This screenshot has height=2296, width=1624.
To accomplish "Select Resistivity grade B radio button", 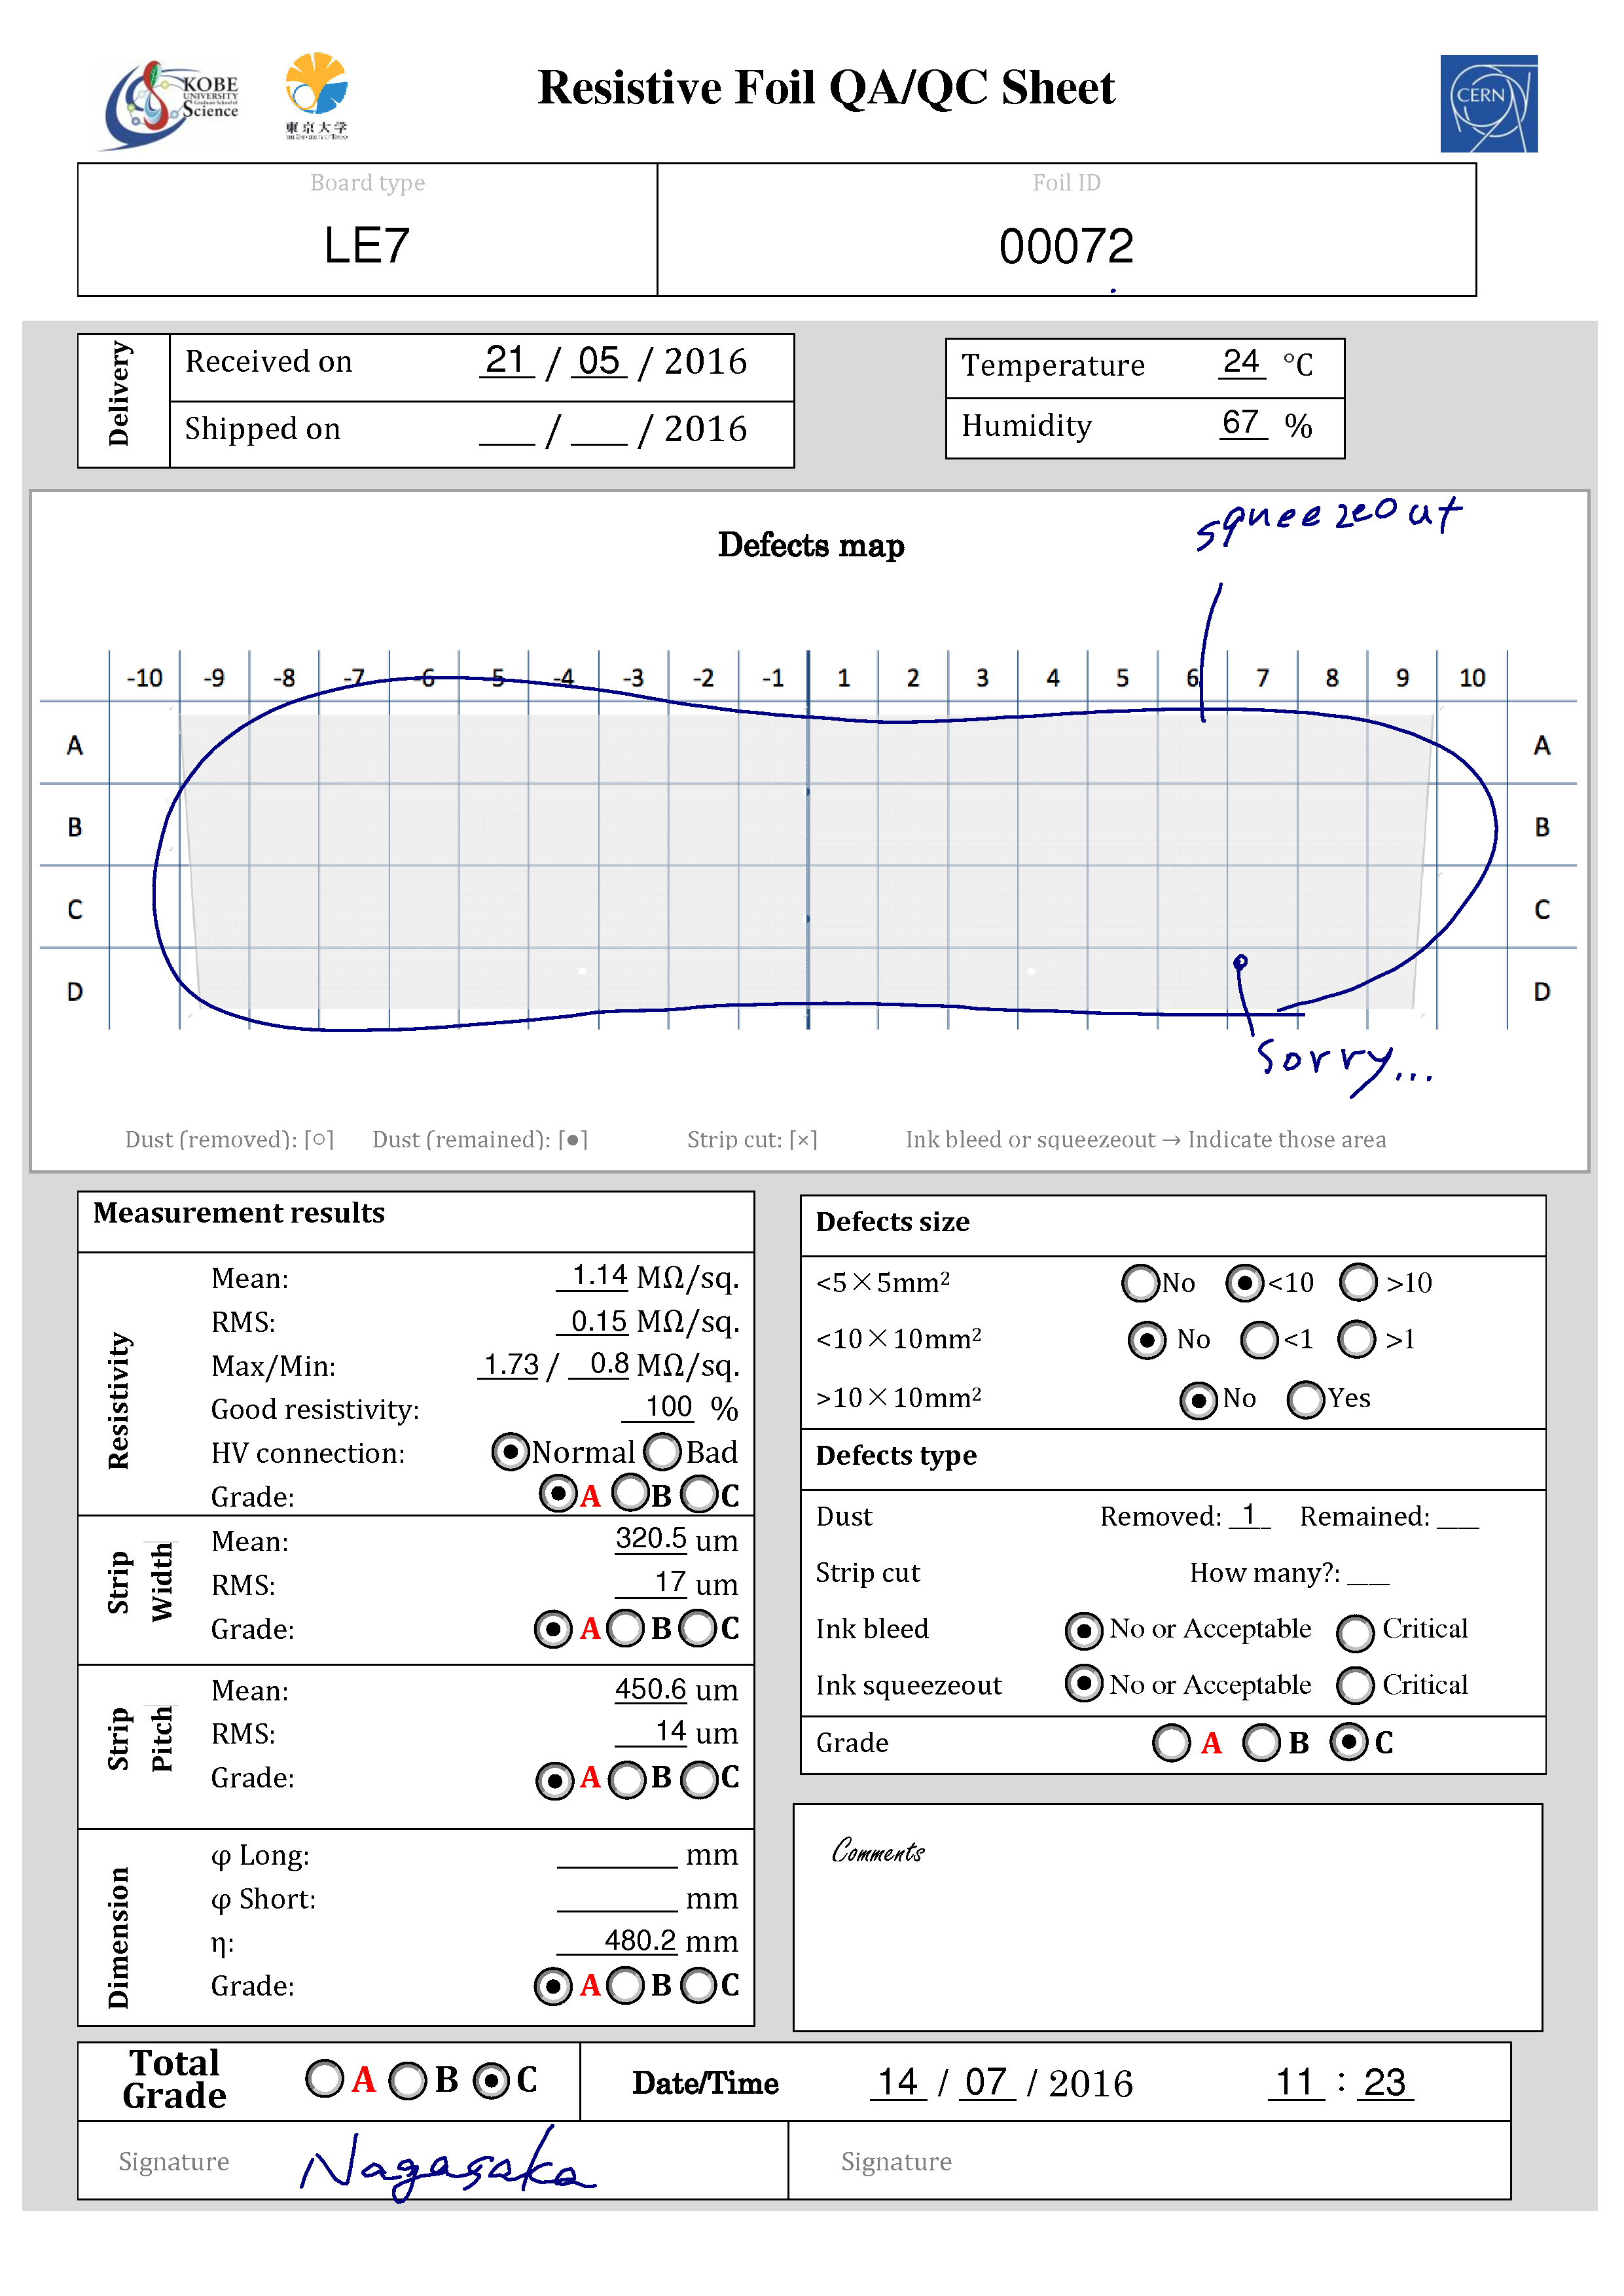I will coord(630,1493).
